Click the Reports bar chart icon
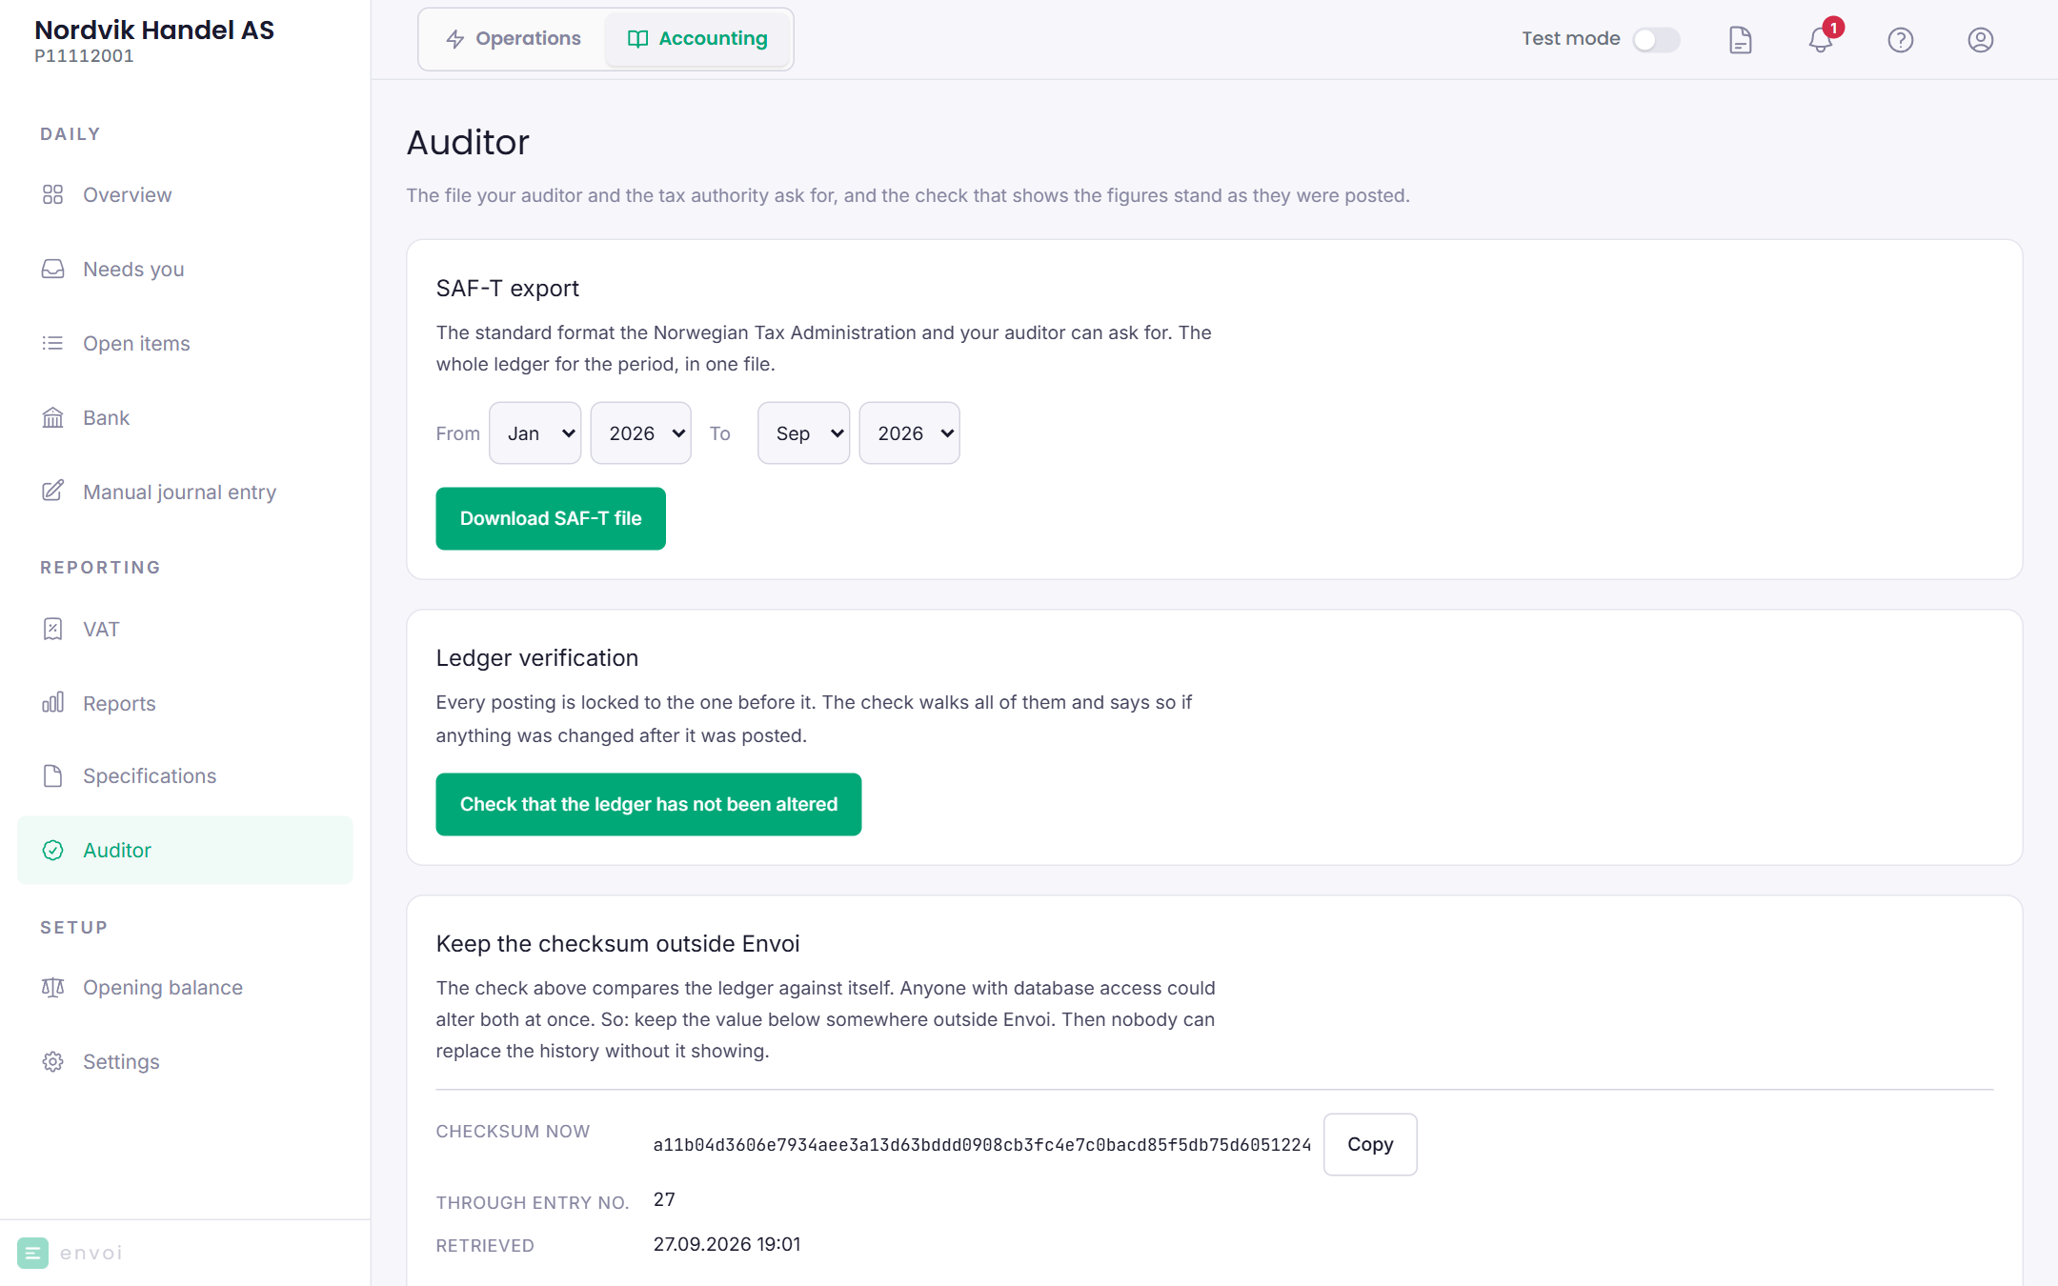Viewport: 2058px width, 1286px height. [x=52, y=703]
